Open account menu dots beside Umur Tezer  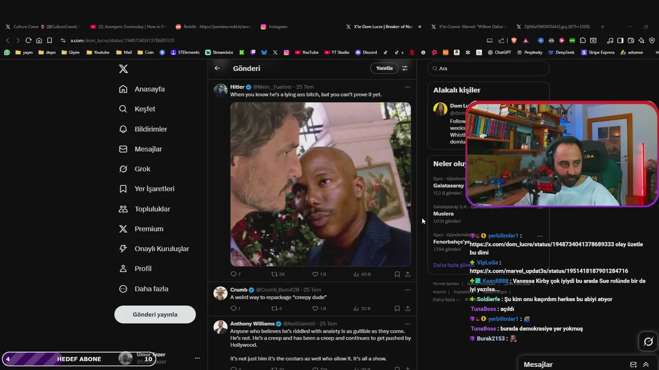tap(197, 358)
